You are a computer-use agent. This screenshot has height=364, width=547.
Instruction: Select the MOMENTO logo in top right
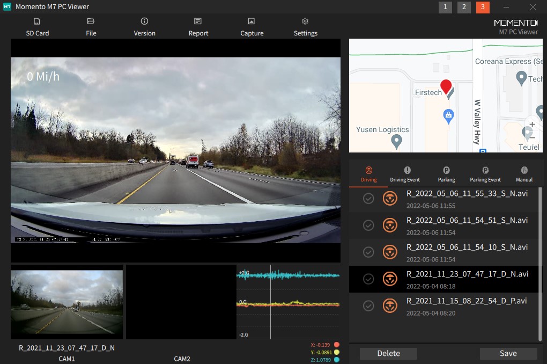pos(516,23)
